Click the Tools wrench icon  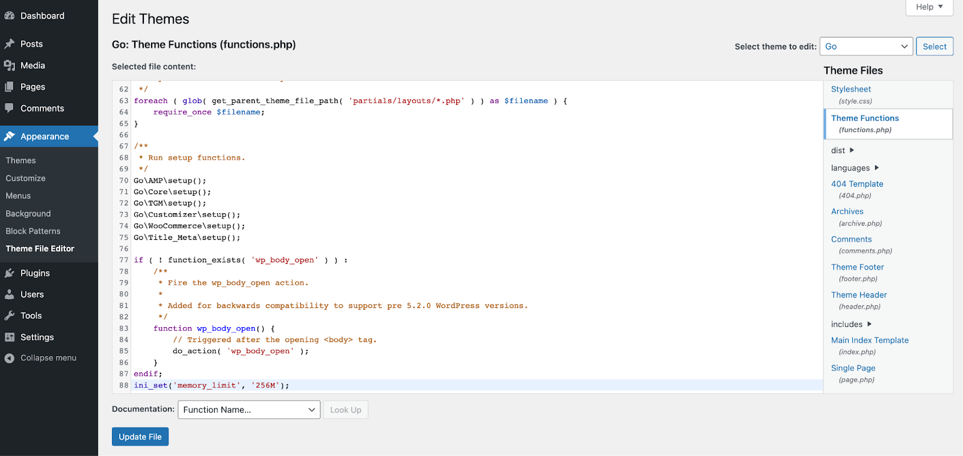10,316
